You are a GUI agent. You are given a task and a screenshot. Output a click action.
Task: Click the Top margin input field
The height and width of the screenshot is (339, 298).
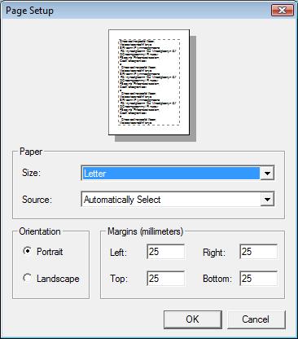(x=165, y=278)
